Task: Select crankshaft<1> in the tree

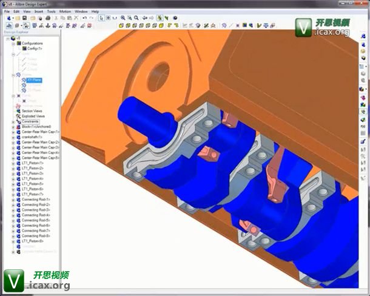Action: pyautogui.click(x=32, y=137)
